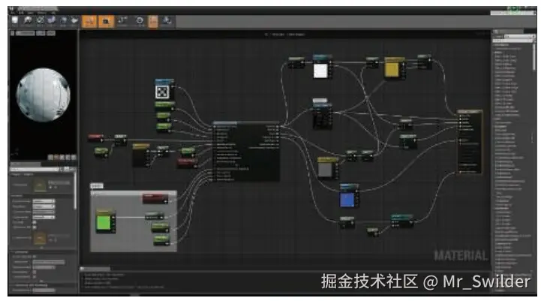Select the third preview shape icon under viewport

tap(62, 158)
